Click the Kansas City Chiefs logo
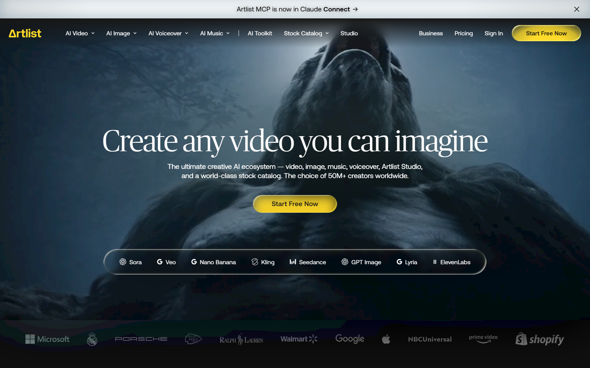This screenshot has height=368, width=590. pyautogui.click(x=194, y=339)
